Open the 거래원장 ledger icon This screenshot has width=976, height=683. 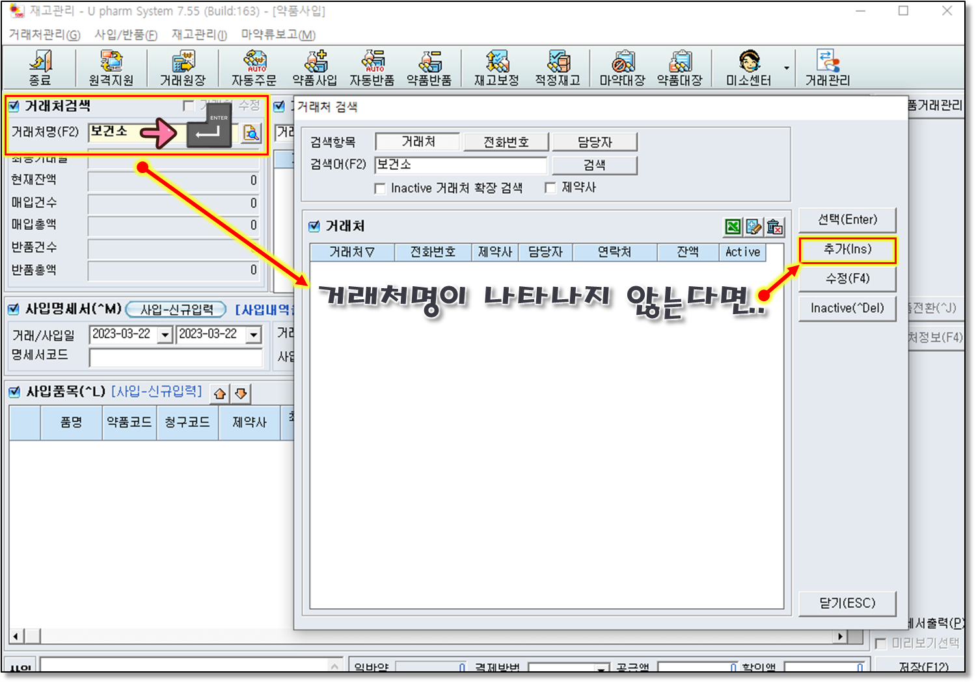pyautogui.click(x=183, y=68)
